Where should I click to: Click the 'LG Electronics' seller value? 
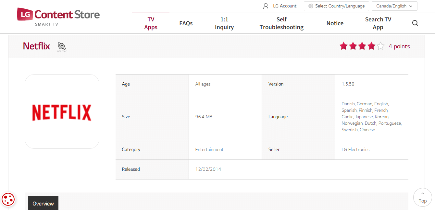coord(355,149)
